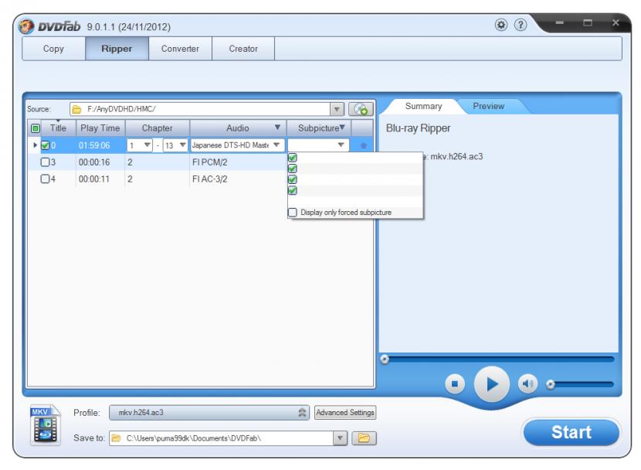Viewport: 641px width, 470px height.
Task: Minimize the DVDFab window
Action: pos(560,23)
